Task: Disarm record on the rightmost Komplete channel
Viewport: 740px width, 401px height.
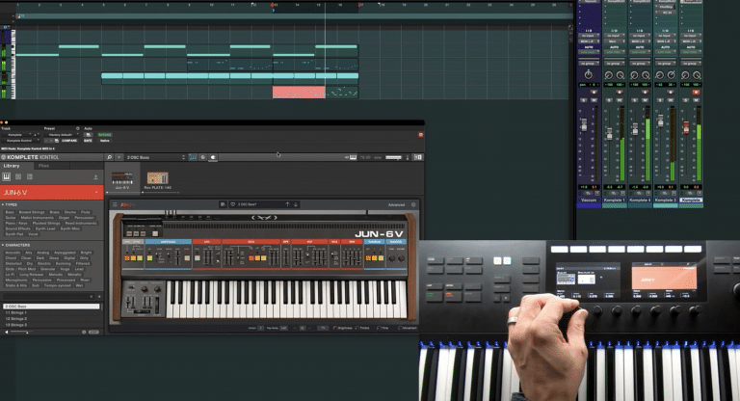Action: click(x=696, y=93)
